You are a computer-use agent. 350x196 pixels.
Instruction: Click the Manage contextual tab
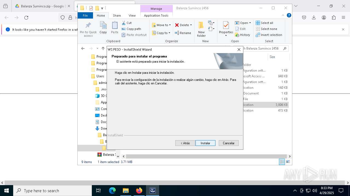(156, 9)
